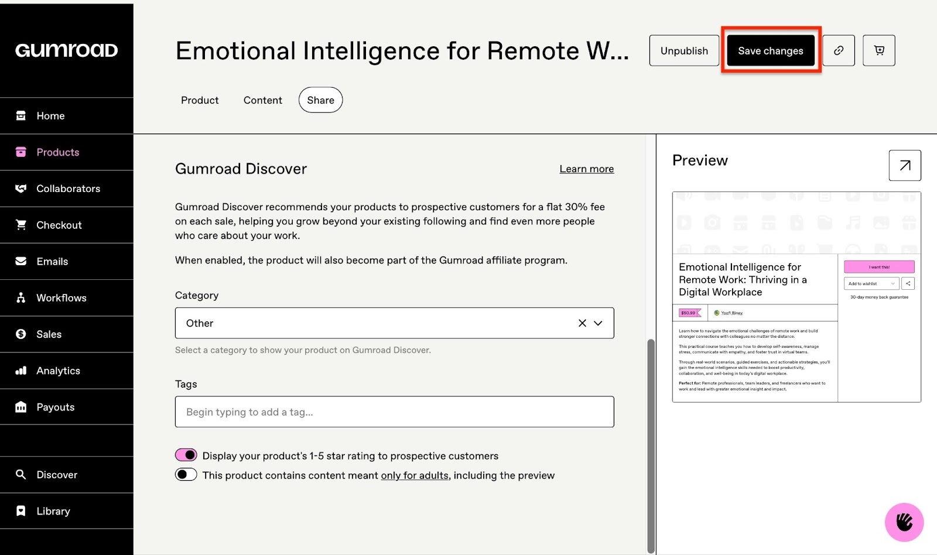Screen dimensions: 937x555
Task: Open the Analytics page
Action: pos(67,371)
